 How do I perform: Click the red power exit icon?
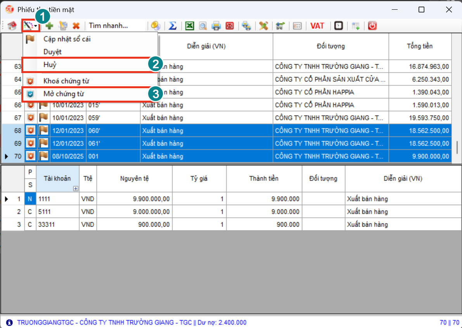[372, 26]
